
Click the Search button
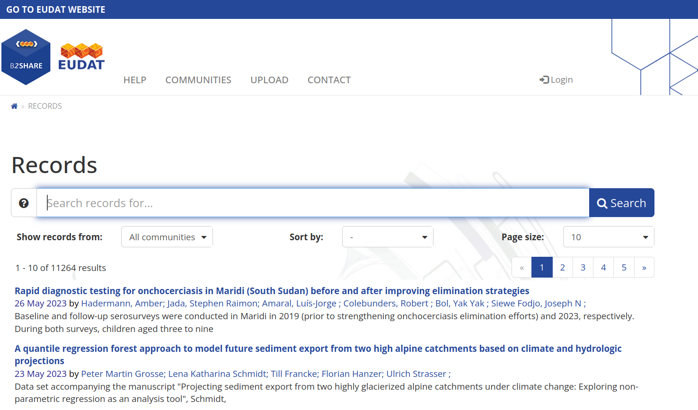tap(621, 202)
